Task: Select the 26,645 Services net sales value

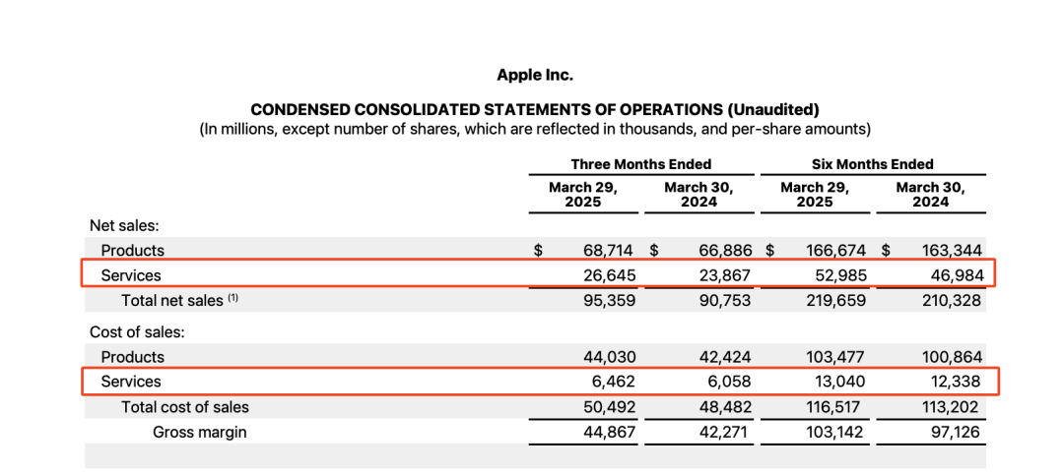Action: [x=608, y=275]
